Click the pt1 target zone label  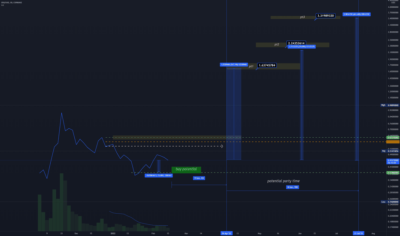point(251,67)
